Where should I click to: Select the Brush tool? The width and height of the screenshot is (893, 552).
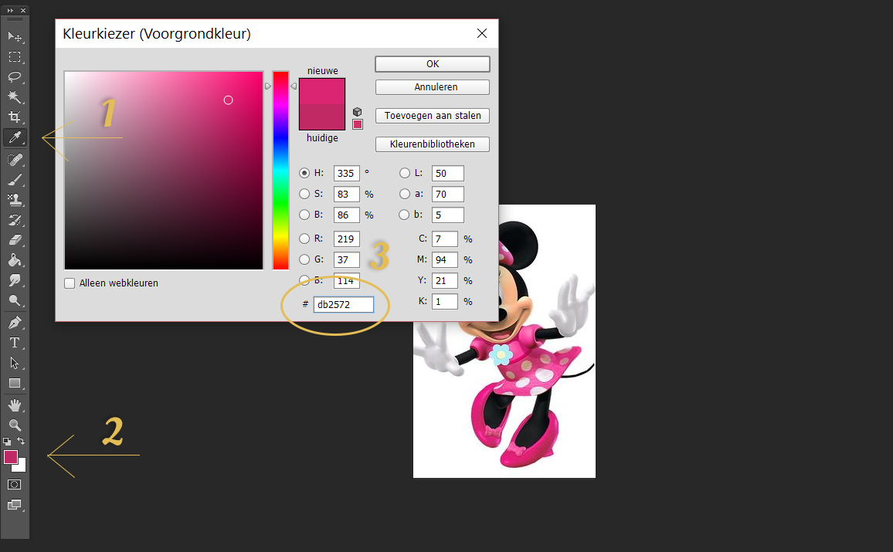15,180
